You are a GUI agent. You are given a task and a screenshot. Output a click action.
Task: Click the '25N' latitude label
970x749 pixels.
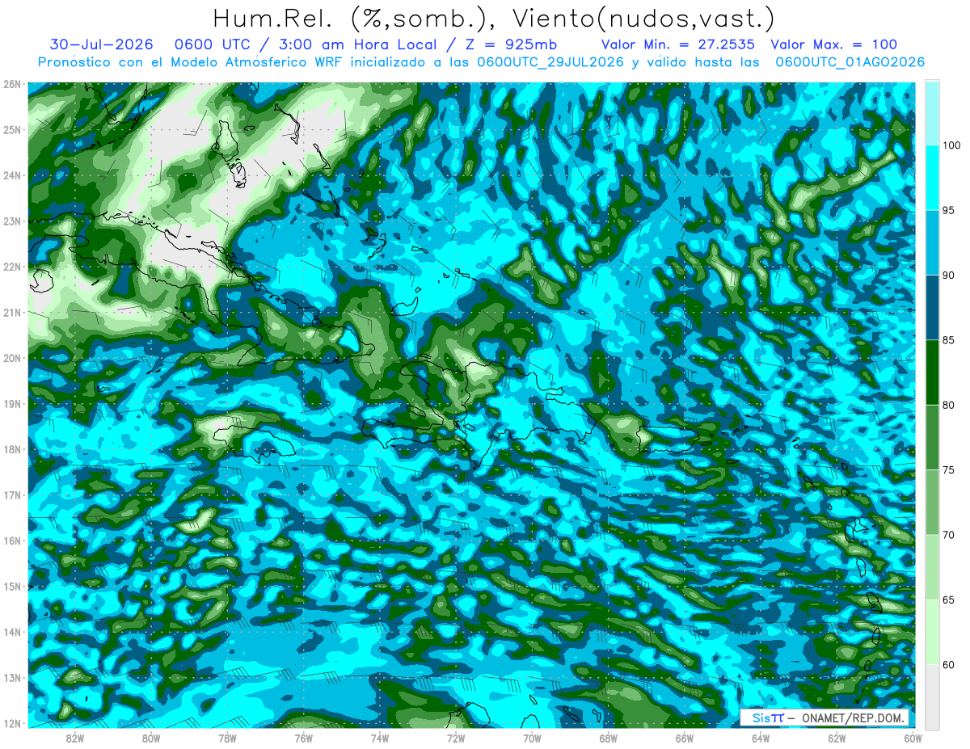click(12, 129)
